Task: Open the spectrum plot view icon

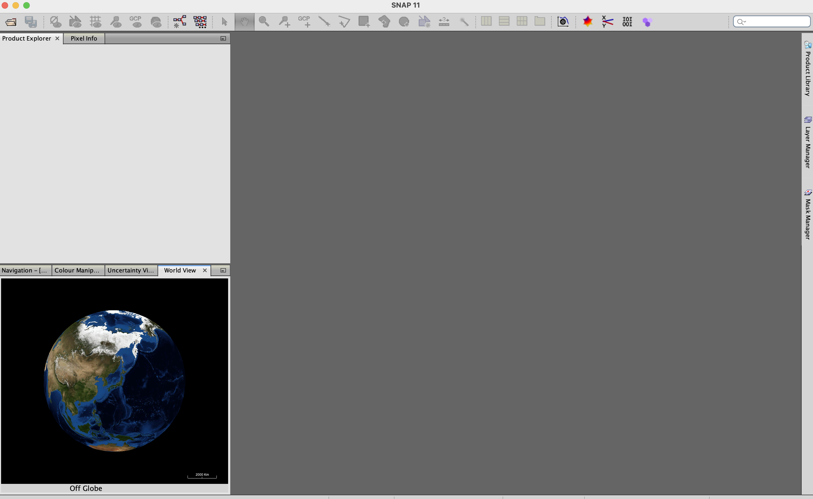Action: [x=563, y=22]
